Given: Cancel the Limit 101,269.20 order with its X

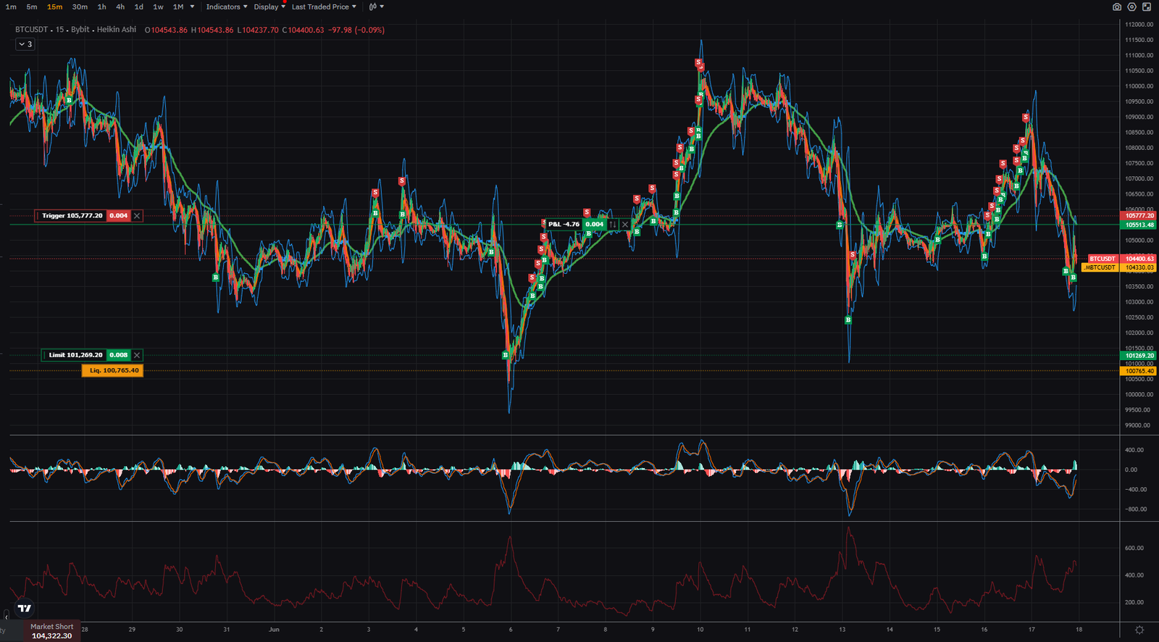Looking at the screenshot, I should (137, 355).
